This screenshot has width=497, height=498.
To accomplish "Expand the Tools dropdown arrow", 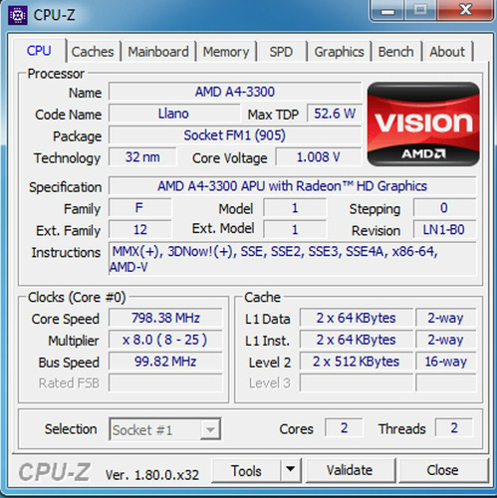I will (x=291, y=471).
